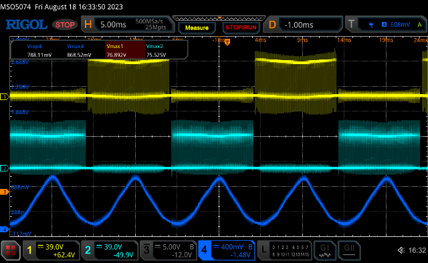Viewport: 428px width, 263px height.
Task: Click the orange T trigger level marker
Action: point(5,192)
